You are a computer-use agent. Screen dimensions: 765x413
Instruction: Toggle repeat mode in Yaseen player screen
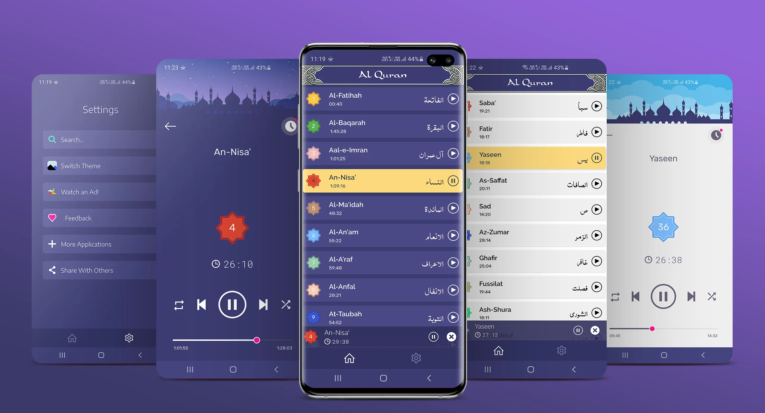click(x=615, y=296)
